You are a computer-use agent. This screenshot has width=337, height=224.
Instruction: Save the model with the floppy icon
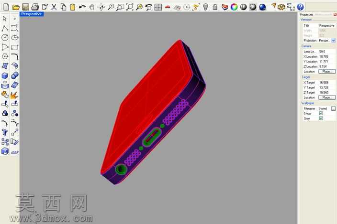(25, 7)
